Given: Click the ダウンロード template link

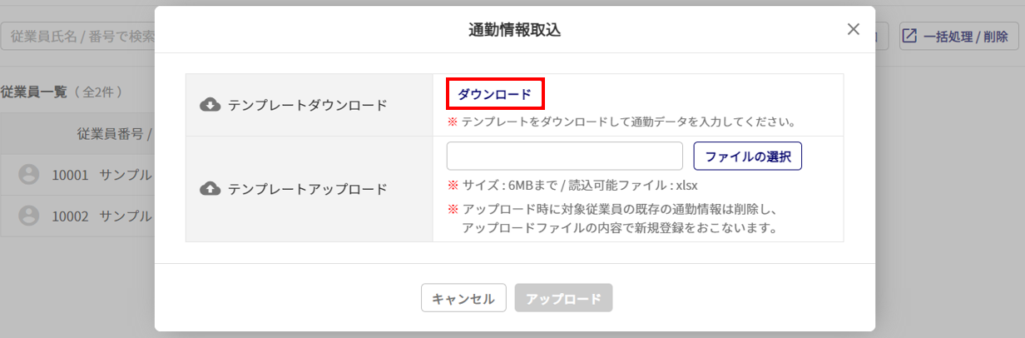Looking at the screenshot, I should [494, 94].
